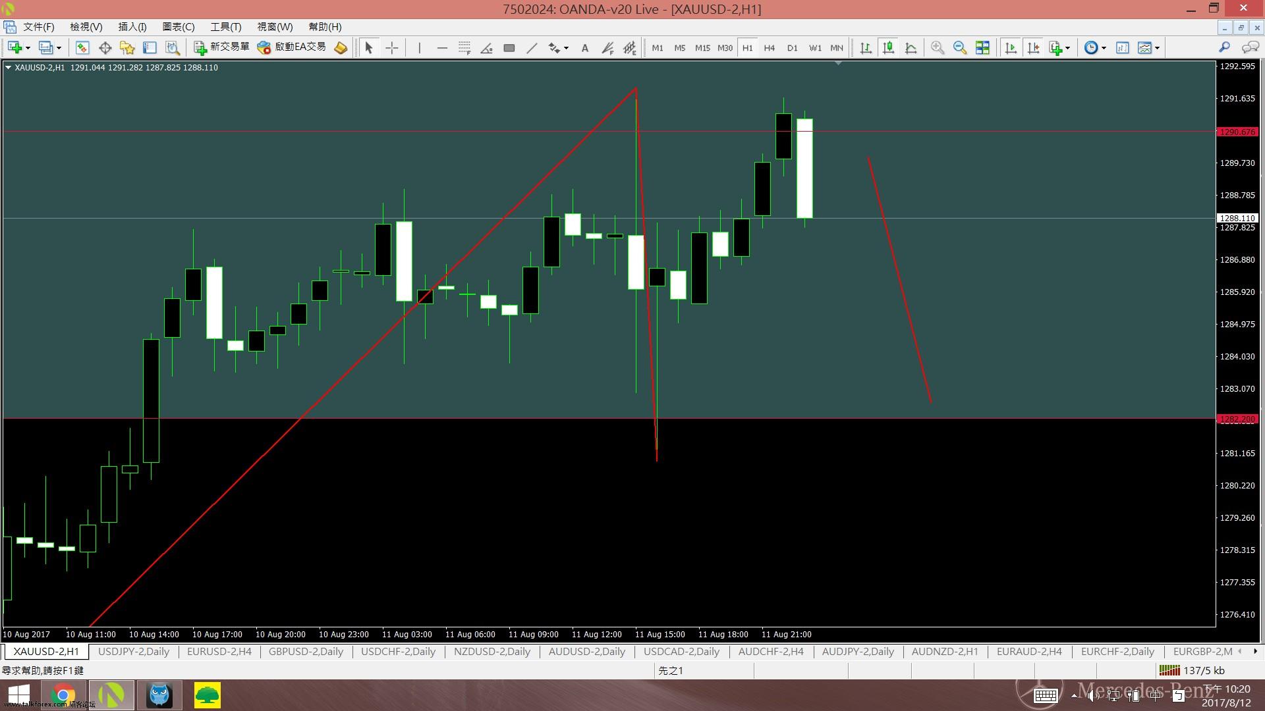Open the GBPUSD-2,Daily chart tab

[x=306, y=652]
